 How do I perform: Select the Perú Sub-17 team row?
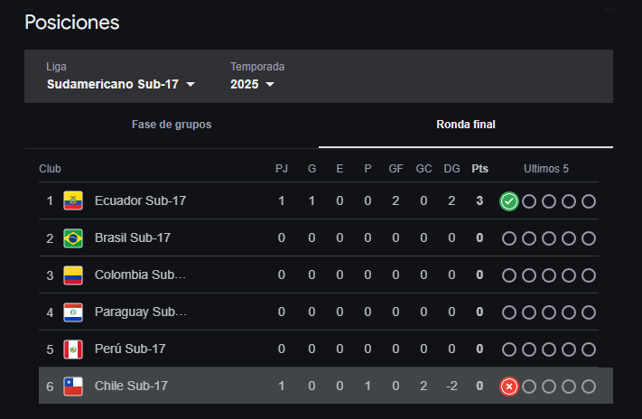click(x=319, y=349)
